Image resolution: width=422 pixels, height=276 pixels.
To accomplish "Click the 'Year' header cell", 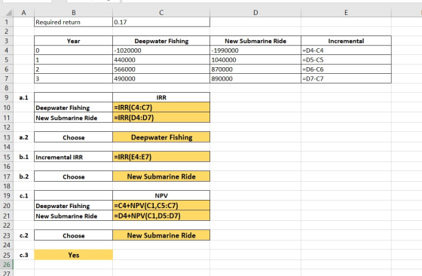I will click(74, 41).
